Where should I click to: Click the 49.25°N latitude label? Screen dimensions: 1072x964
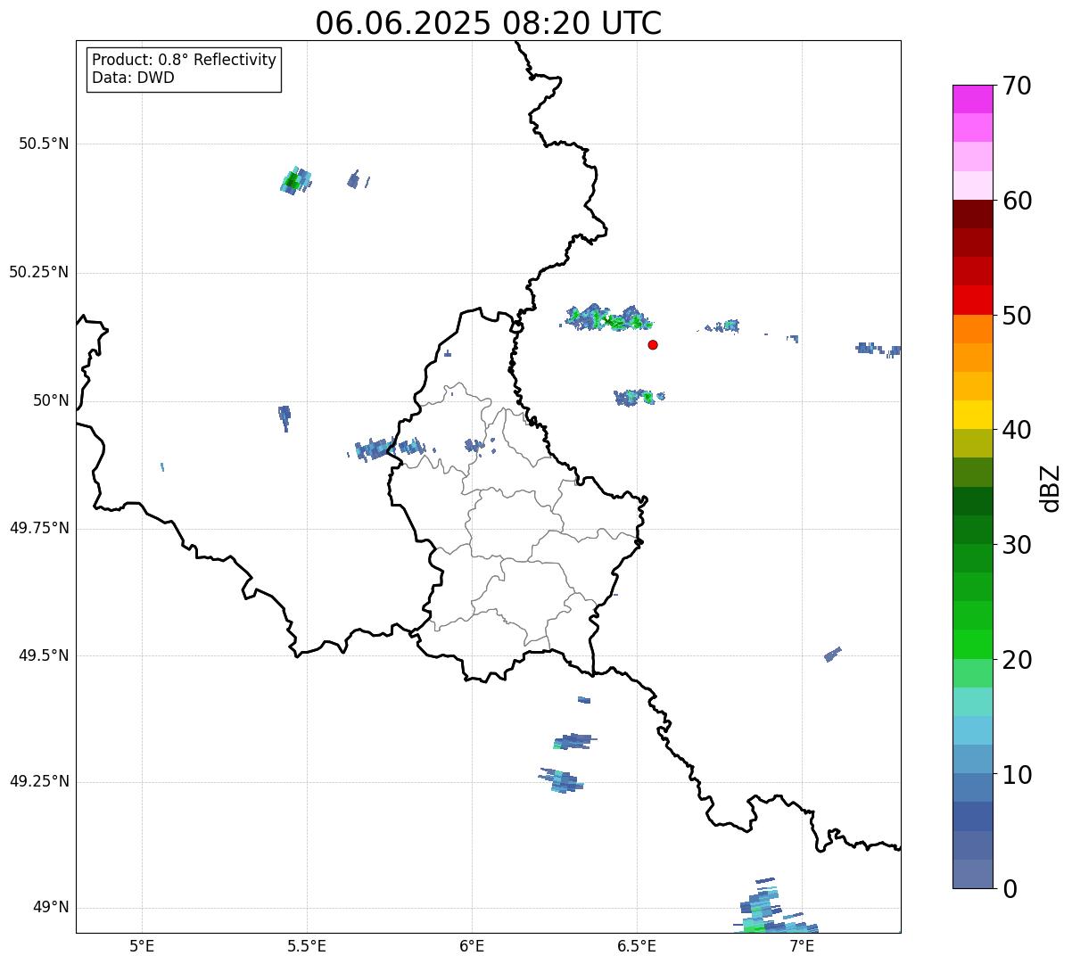(39, 782)
